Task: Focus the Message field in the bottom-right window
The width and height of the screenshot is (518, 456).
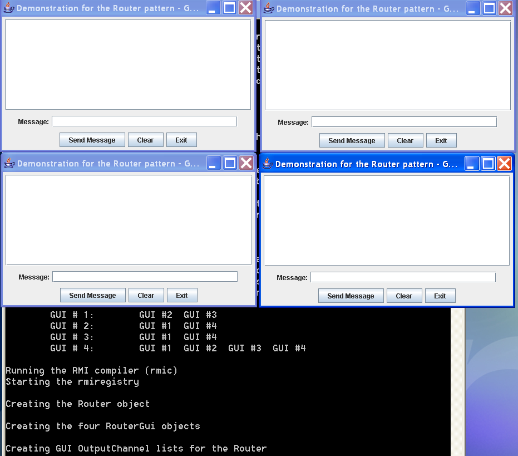Action: pyautogui.click(x=403, y=277)
